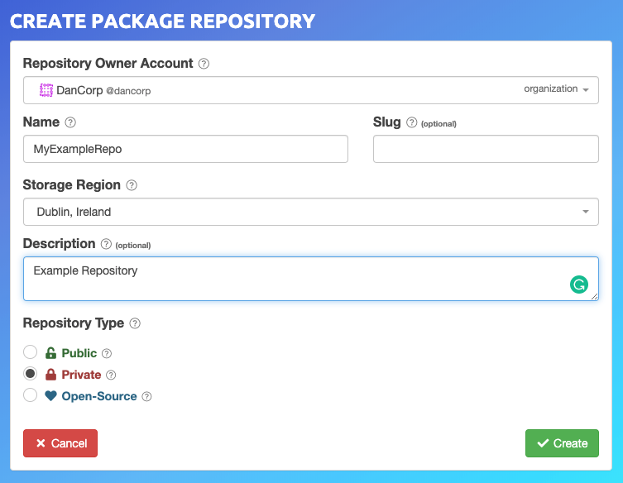This screenshot has width=623, height=483.
Task: Click the green unlocked padlock icon
Action: 50,352
